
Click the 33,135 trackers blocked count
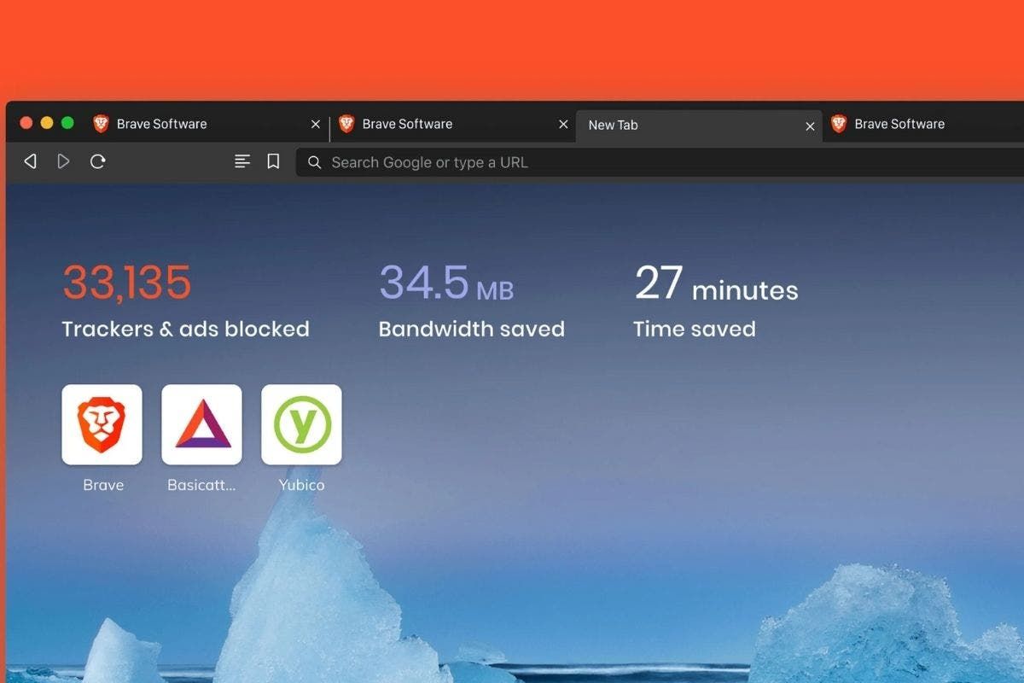[127, 283]
